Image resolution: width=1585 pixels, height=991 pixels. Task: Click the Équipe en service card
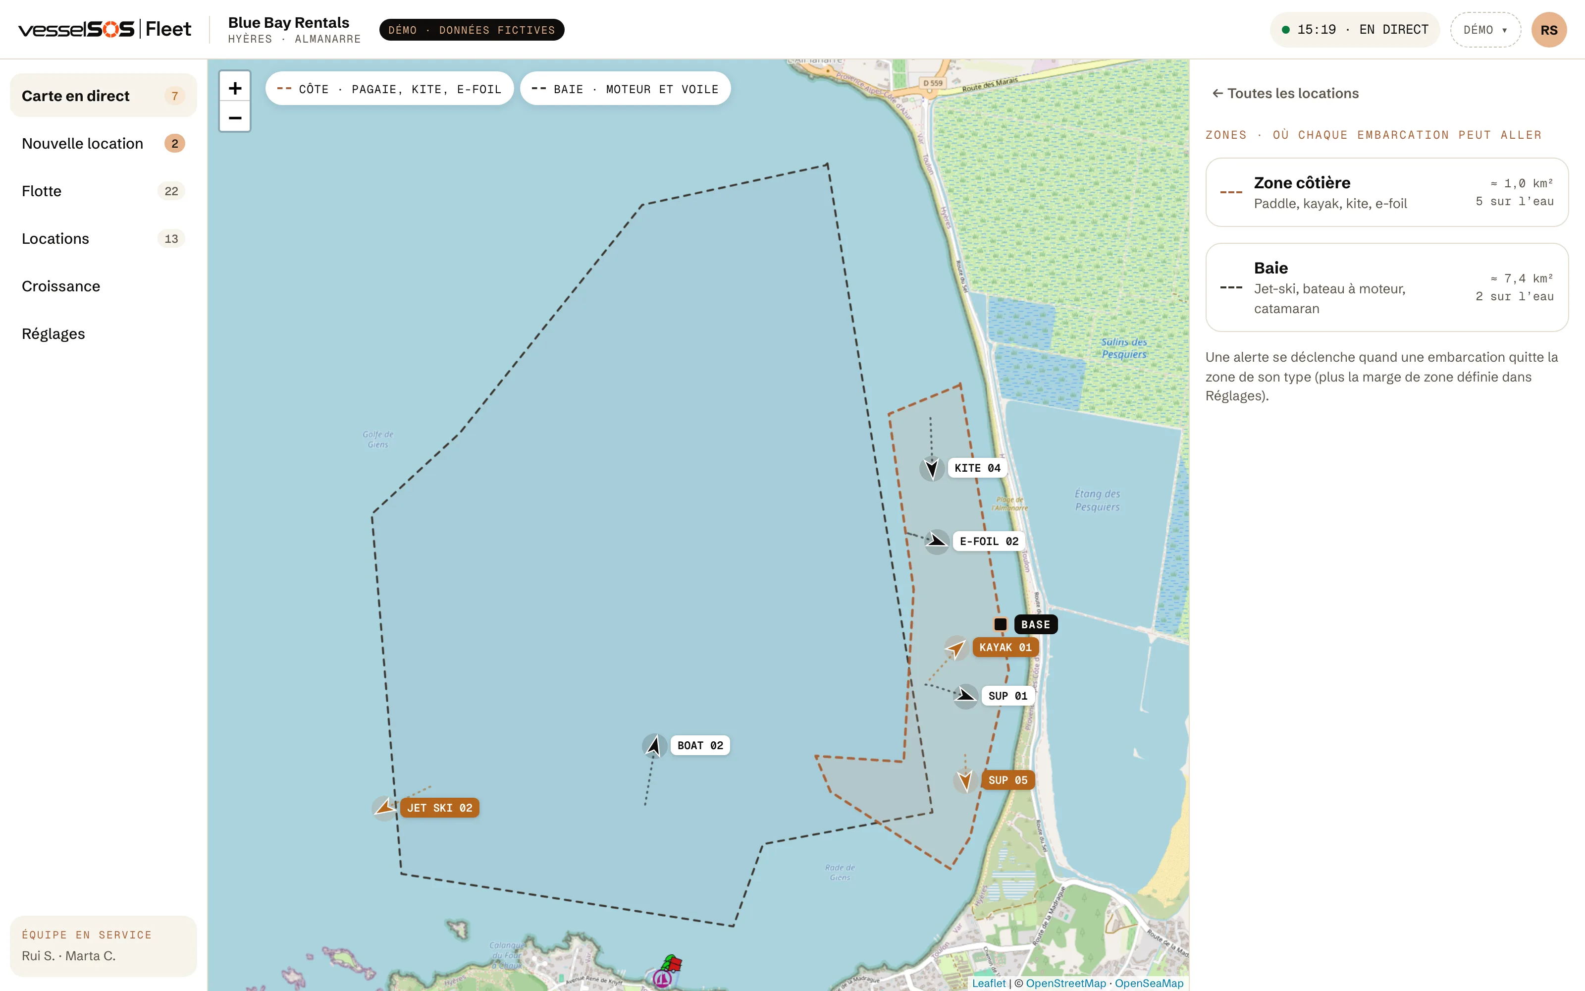(104, 946)
